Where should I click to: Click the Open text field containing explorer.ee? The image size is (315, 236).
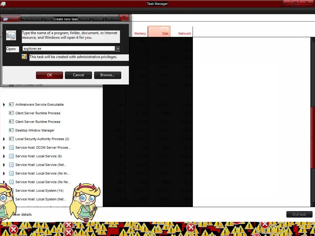coord(69,49)
